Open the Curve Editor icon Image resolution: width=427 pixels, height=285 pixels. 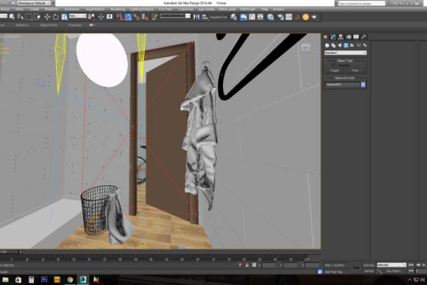(x=252, y=17)
